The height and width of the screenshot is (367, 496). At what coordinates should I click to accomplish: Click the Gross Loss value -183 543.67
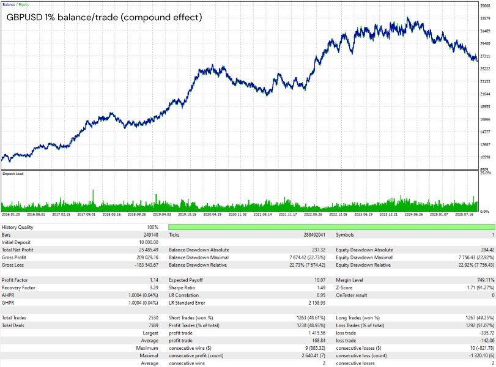146,265
